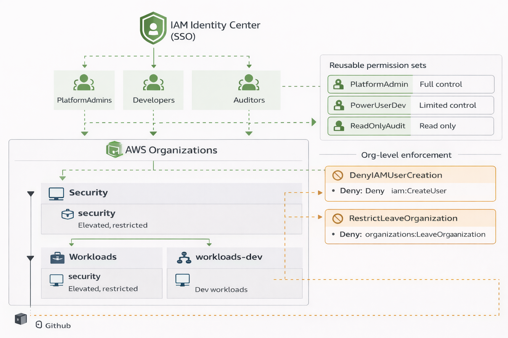Image resolution: width=508 pixels, height=338 pixels.
Task: Click the Dev workloads monitor icon
Action: pyautogui.click(x=182, y=280)
